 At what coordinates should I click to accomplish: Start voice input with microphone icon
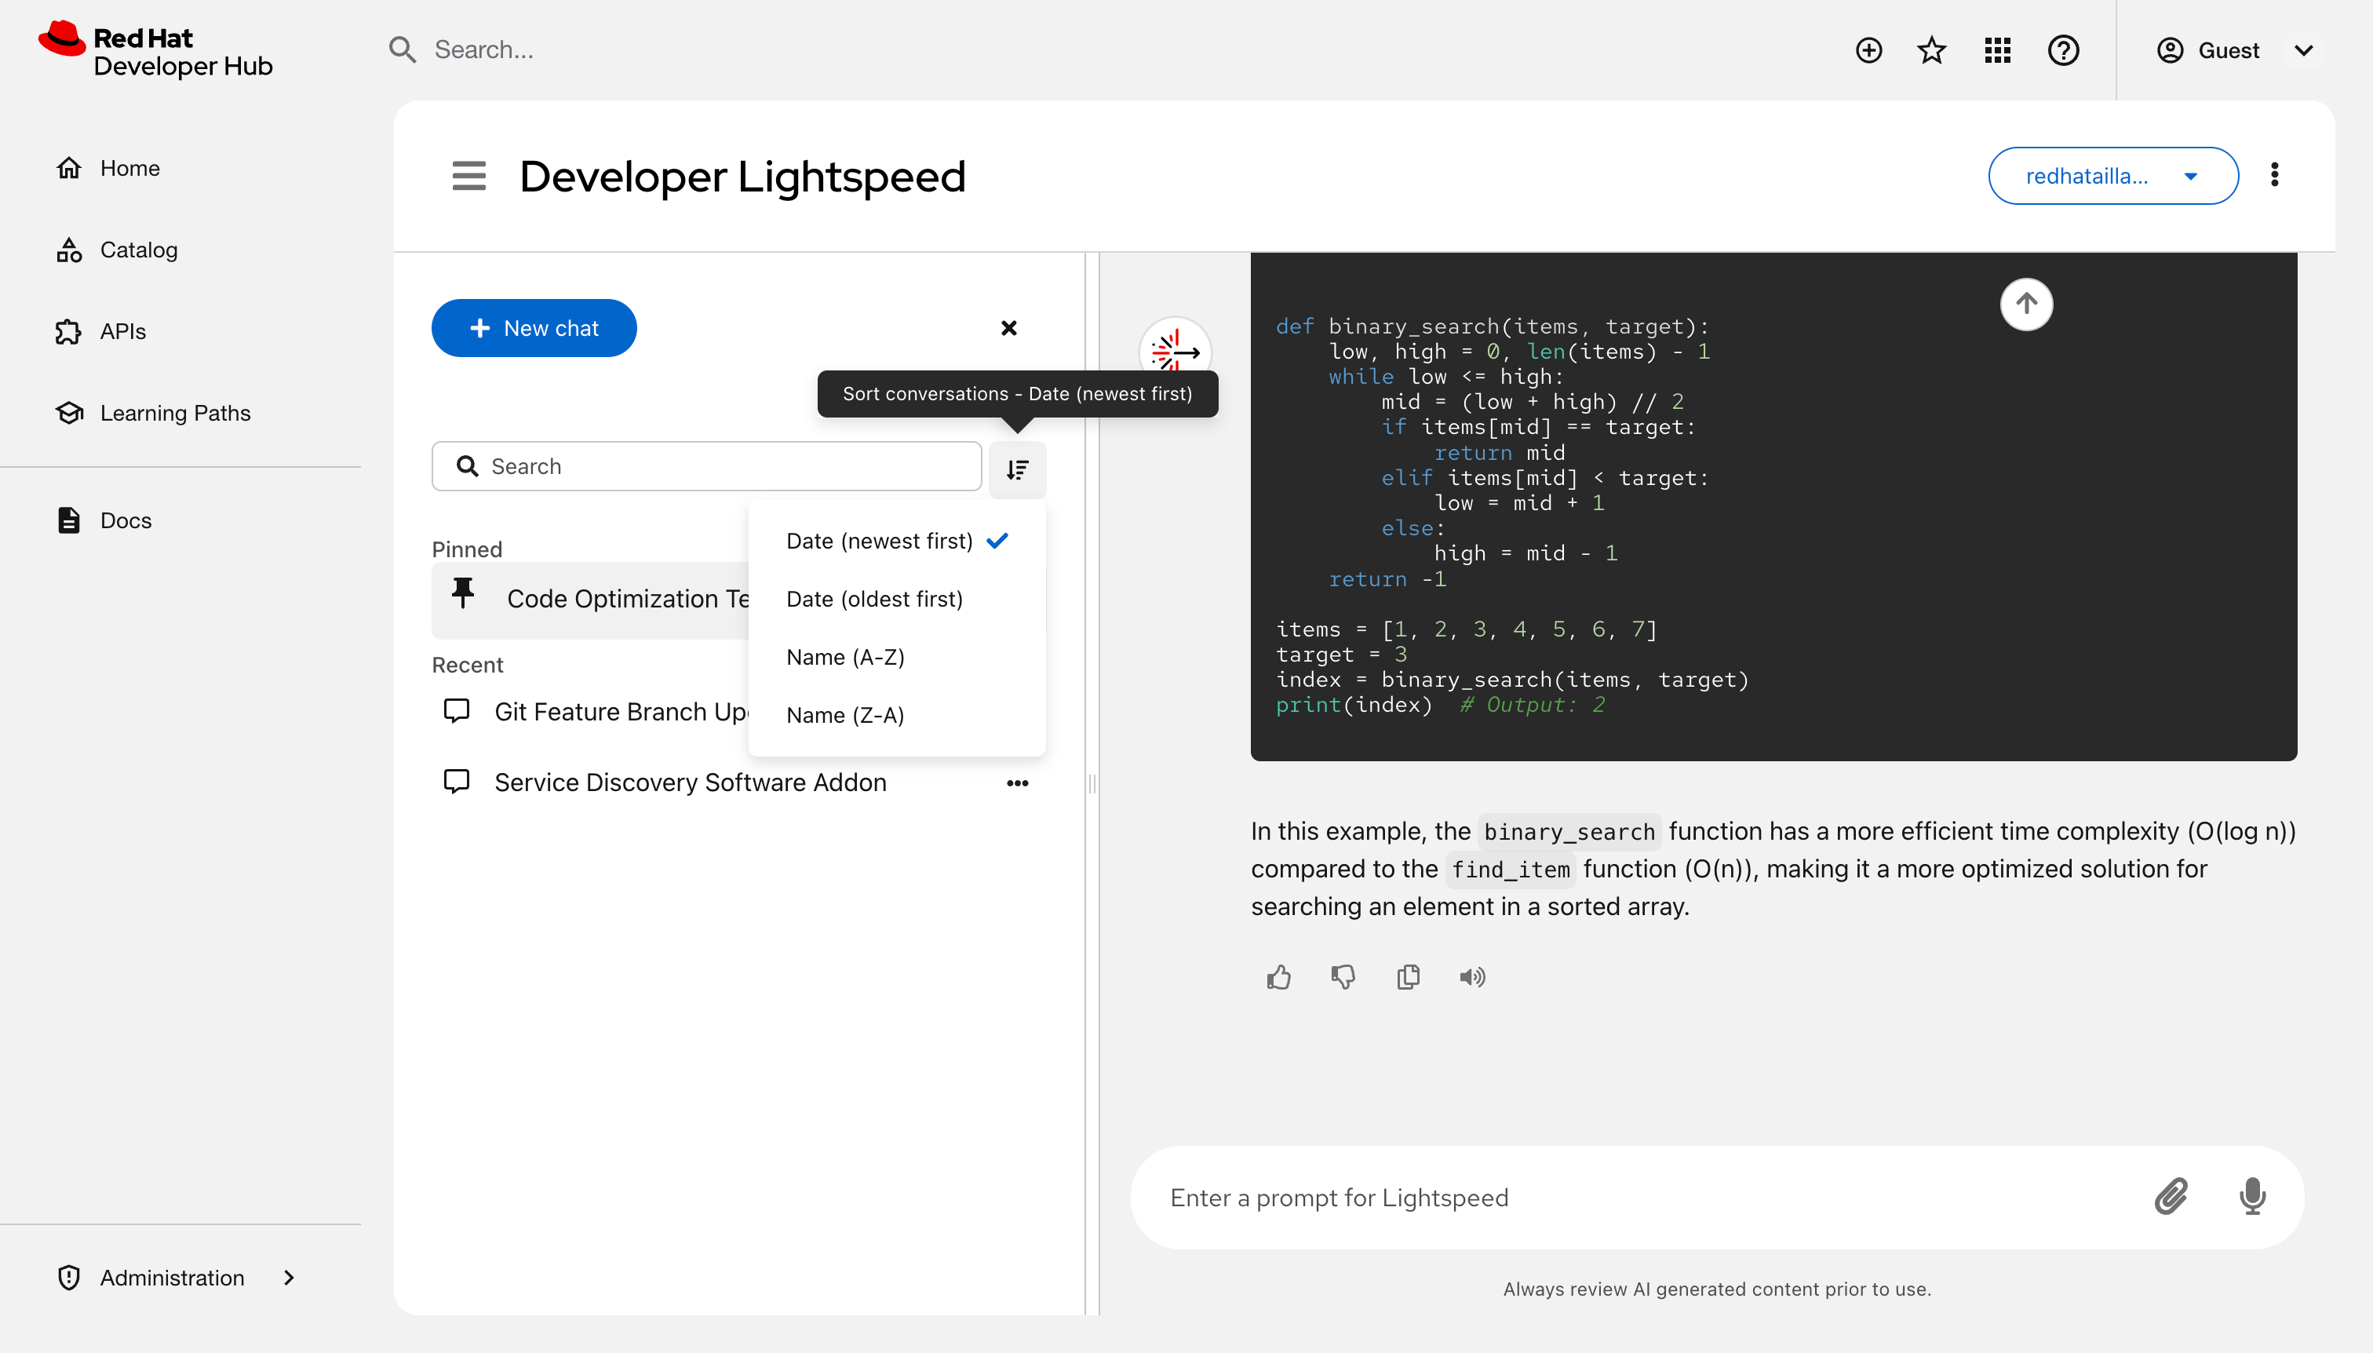[2252, 1197]
